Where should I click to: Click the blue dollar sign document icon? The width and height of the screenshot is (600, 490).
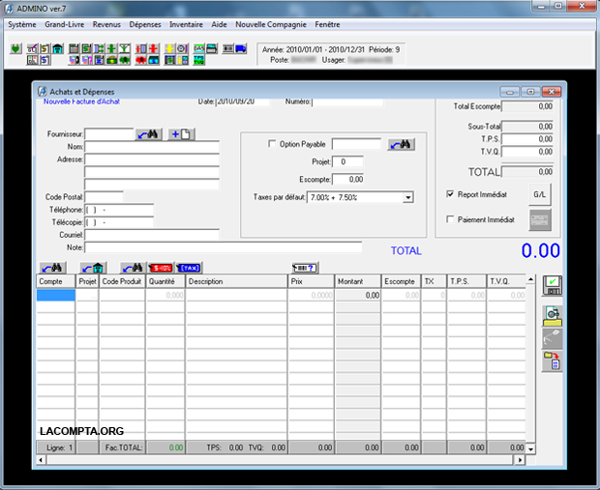point(45,60)
